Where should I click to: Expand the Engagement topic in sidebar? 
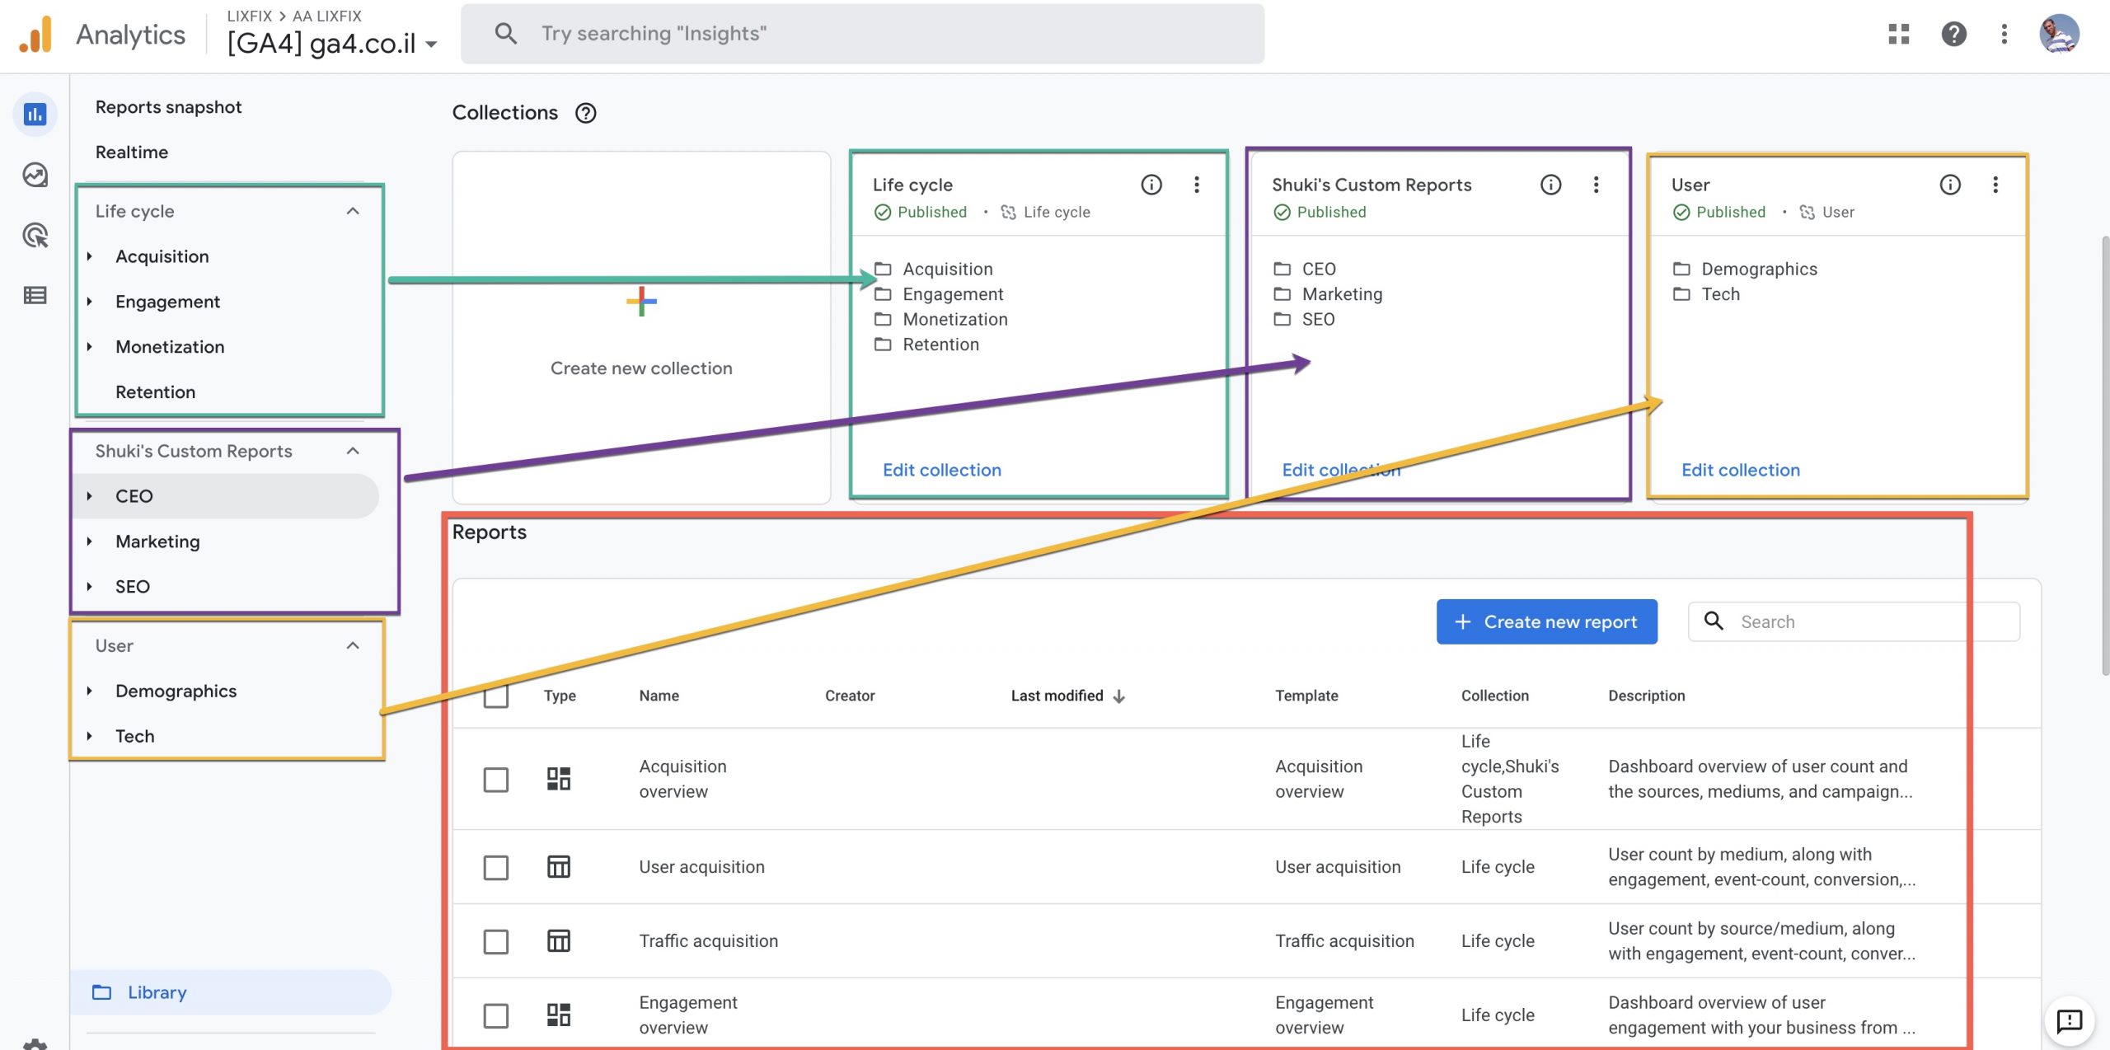point(89,302)
